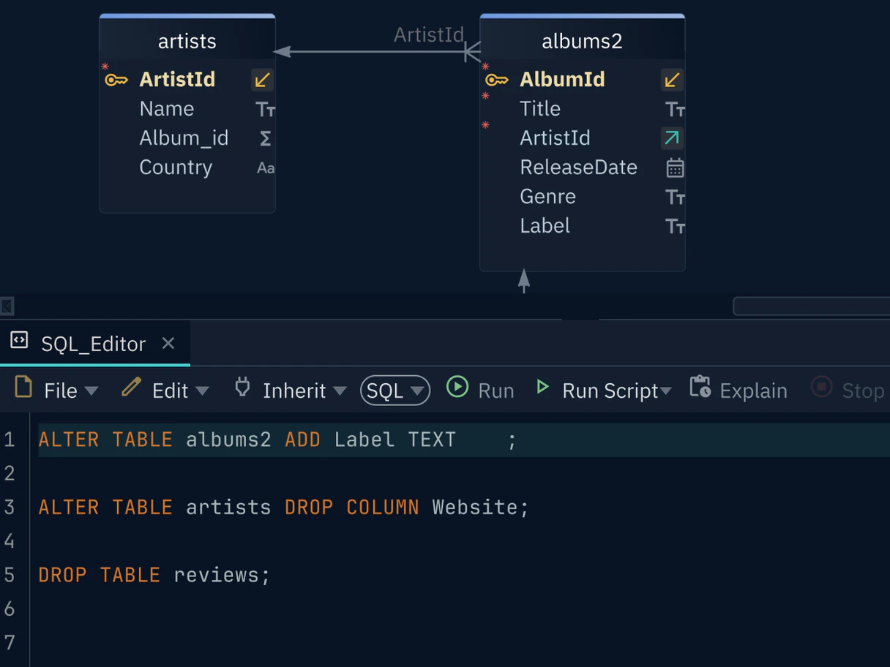Open the SQL language selector dropdown
Screen dimensions: 890x667
(x=395, y=391)
